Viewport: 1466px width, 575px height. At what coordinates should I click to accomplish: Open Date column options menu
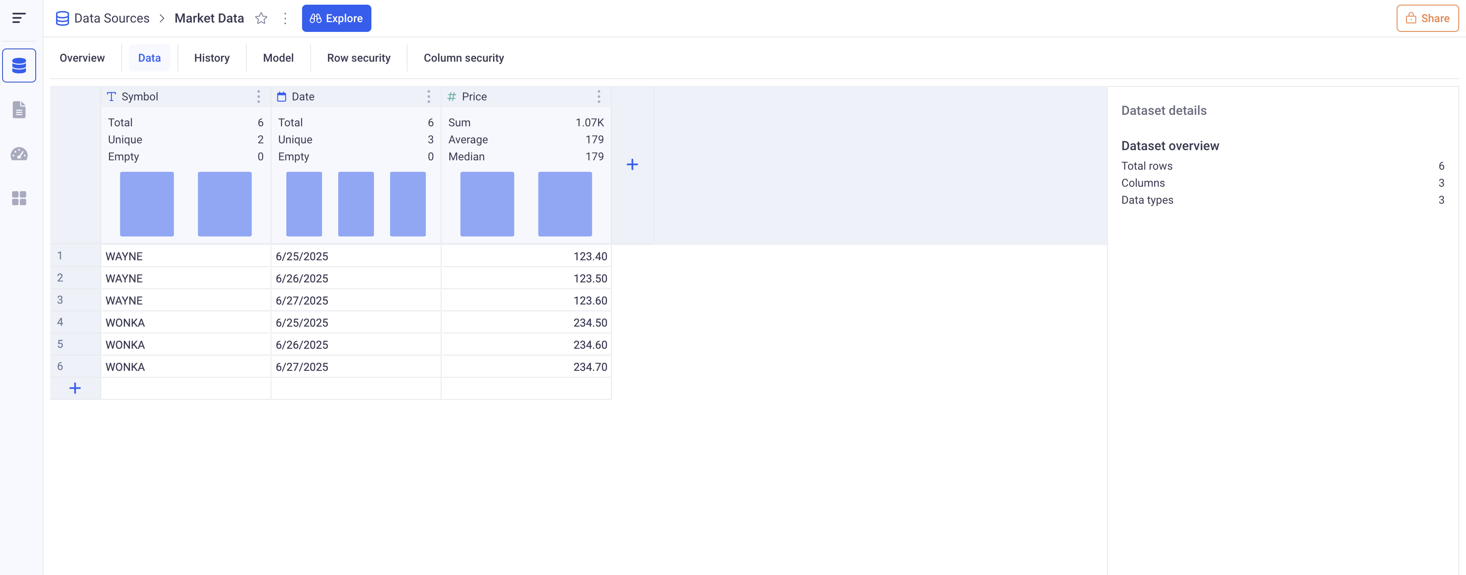[x=428, y=97]
